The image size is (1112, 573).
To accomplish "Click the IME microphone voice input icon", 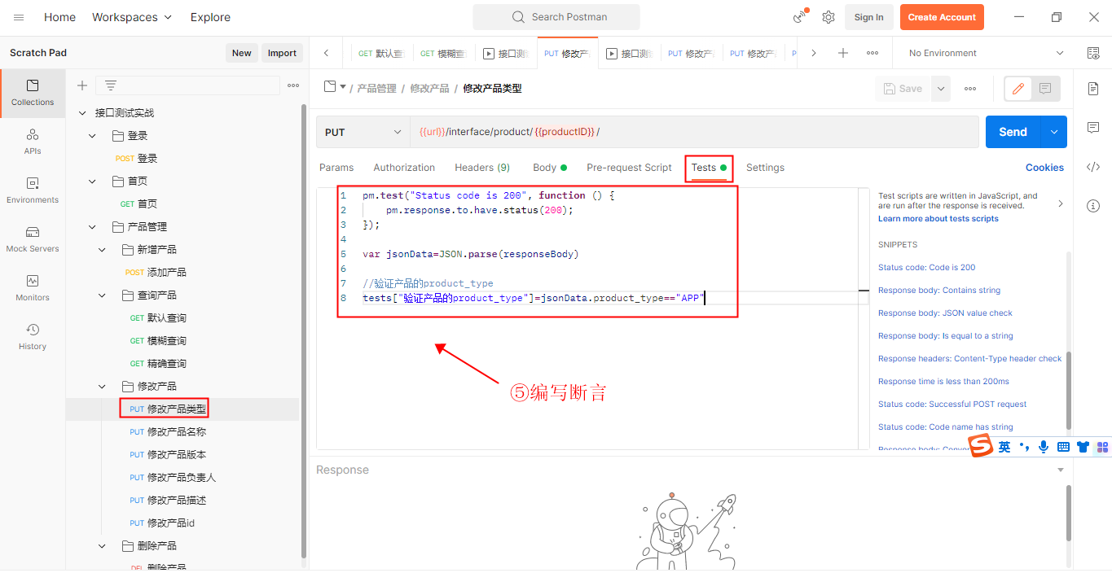I will (1044, 447).
